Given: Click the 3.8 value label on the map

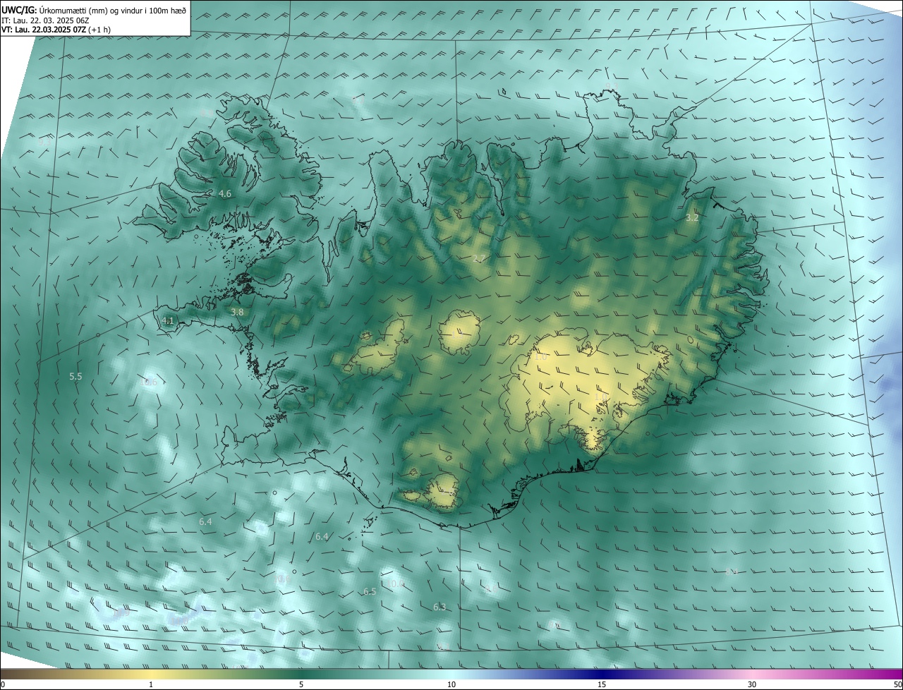Looking at the screenshot, I should coord(238,312).
